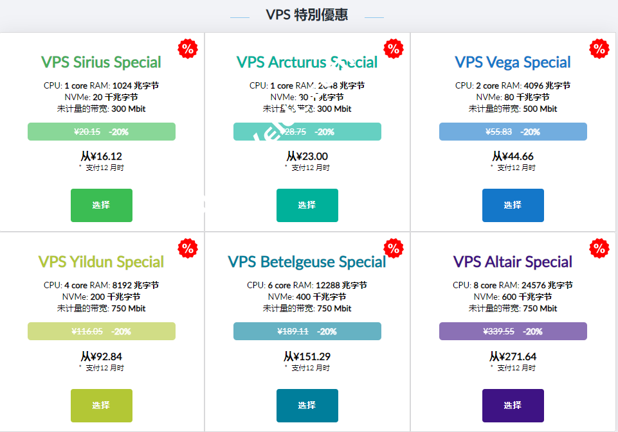The width and height of the screenshot is (618, 432).
Task: Click the percent icon on VPS Betelgeuse Special
Action: (394, 248)
